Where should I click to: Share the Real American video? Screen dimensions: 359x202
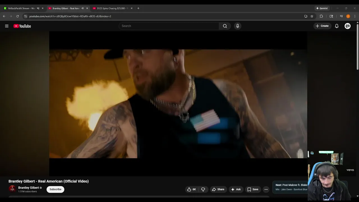(218, 189)
